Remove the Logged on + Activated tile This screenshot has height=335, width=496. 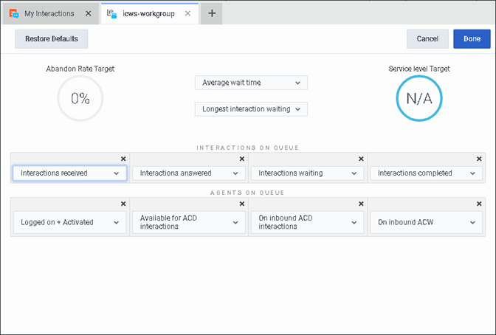(123, 204)
